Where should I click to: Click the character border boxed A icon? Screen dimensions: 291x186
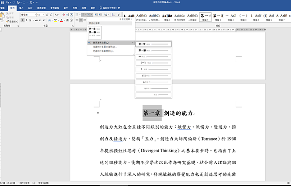(x=71, y=15)
